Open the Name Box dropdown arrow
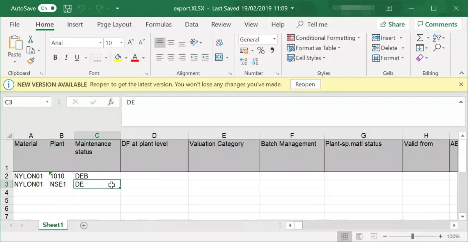Viewport: 468px width, 242px height. (48, 102)
